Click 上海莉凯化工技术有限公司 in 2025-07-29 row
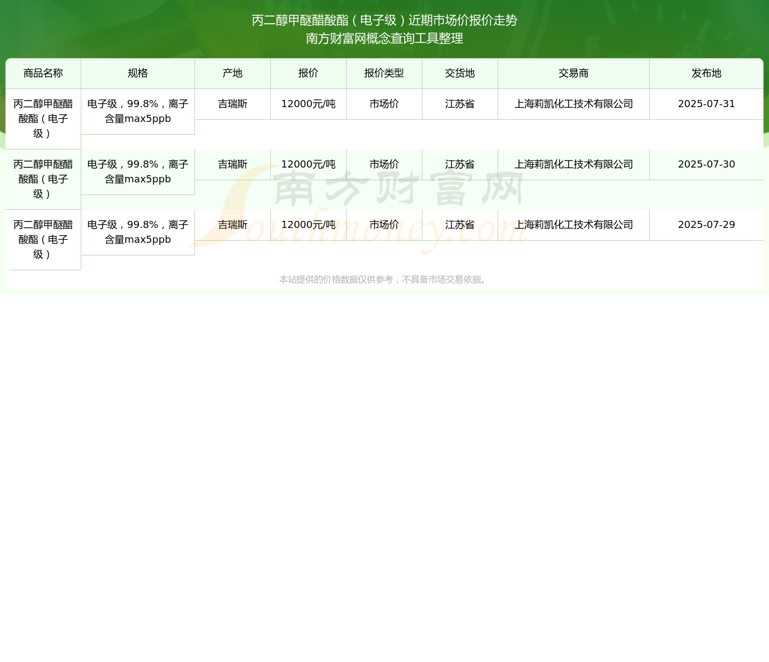Viewport: 769px width, 662px height. point(574,225)
